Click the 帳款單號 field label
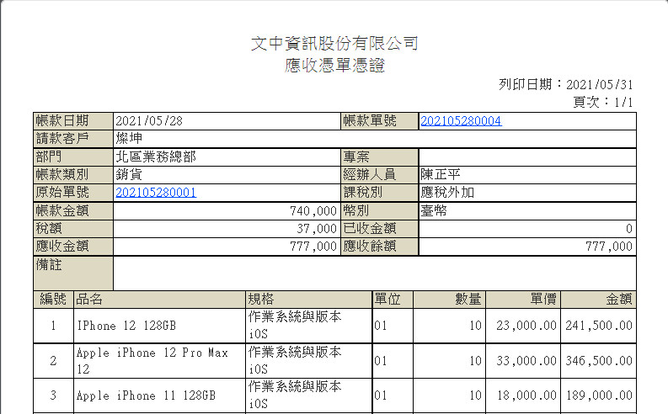The image size is (668, 414). (x=370, y=121)
